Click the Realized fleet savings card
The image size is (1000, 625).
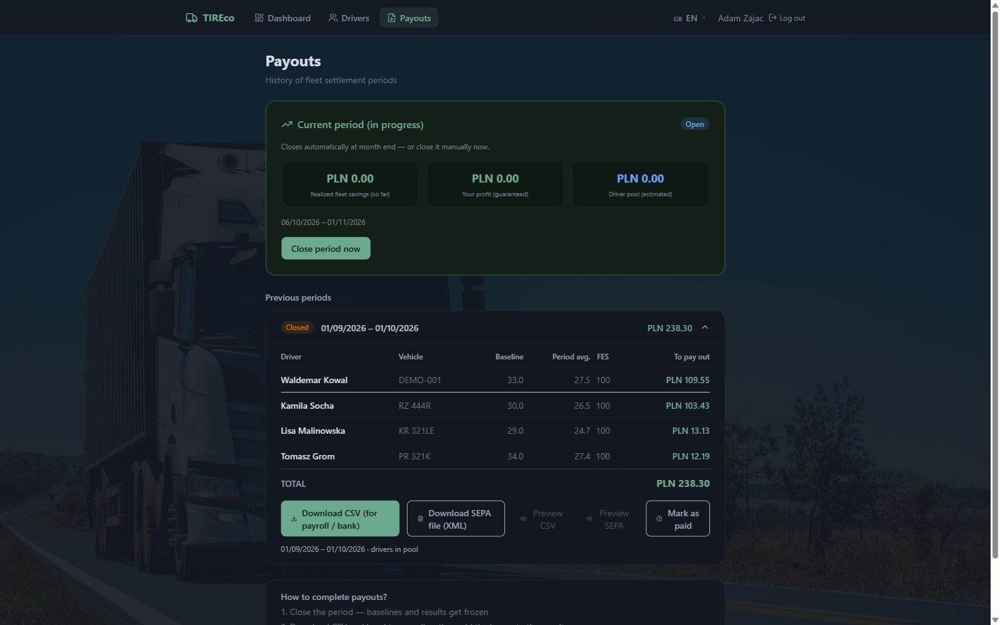(x=350, y=184)
